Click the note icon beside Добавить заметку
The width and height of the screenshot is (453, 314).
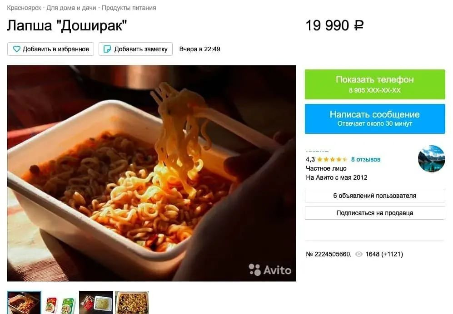pyautogui.click(x=107, y=49)
